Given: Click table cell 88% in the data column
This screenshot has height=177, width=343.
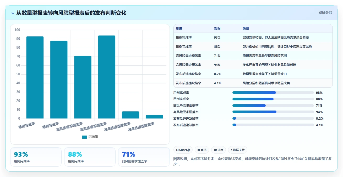Looking at the screenshot, I should [217, 47].
